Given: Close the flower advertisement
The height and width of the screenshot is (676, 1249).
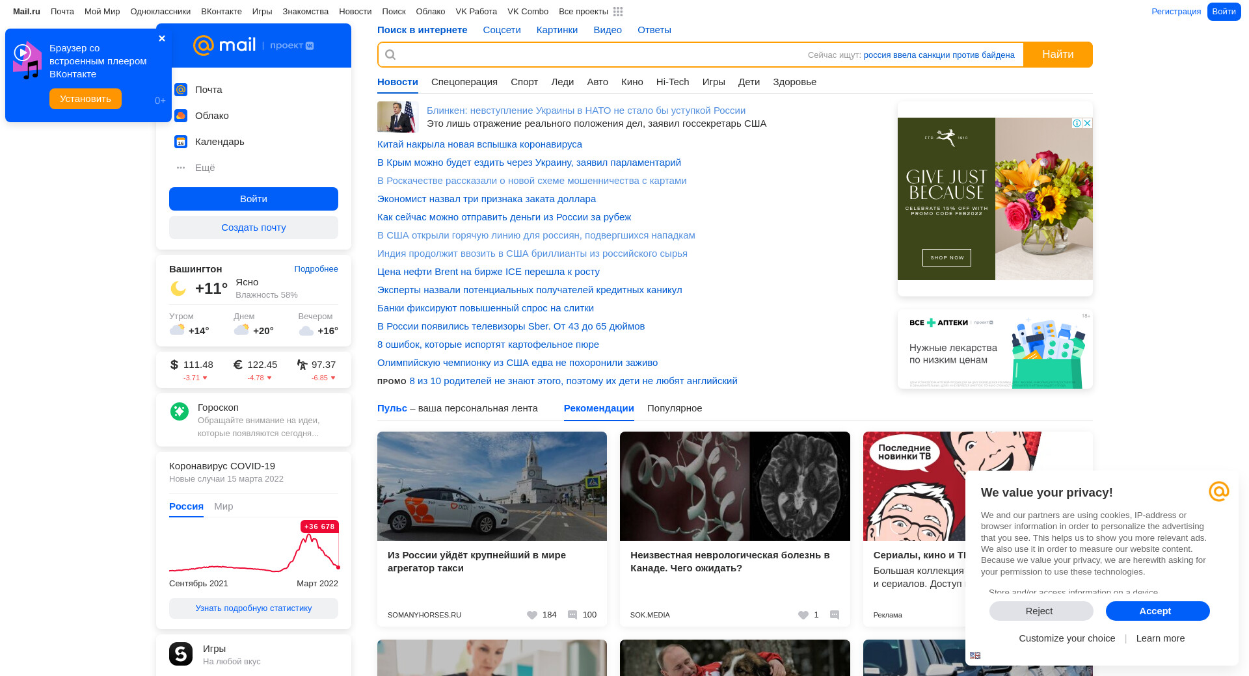Looking at the screenshot, I should click(1087, 123).
